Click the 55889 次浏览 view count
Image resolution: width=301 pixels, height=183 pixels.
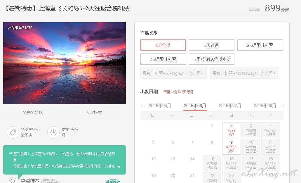[x=34, y=112]
